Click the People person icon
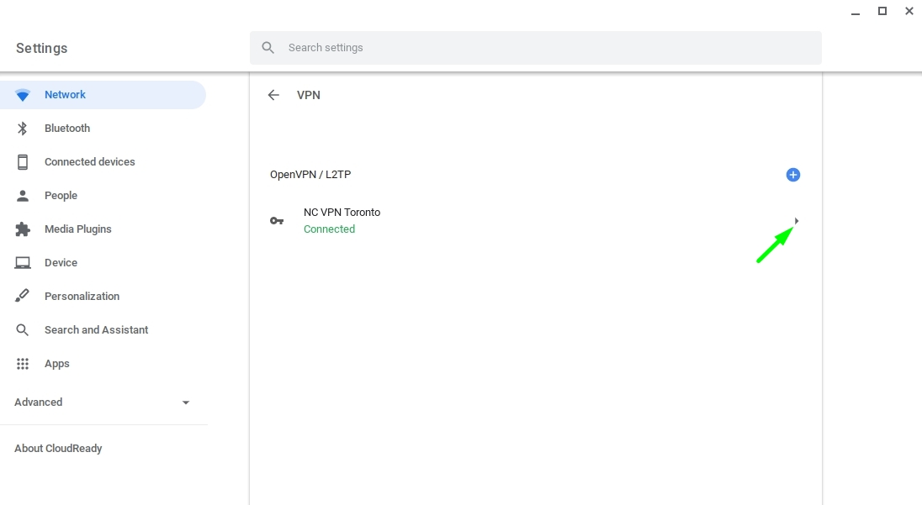922x505 pixels. click(23, 196)
